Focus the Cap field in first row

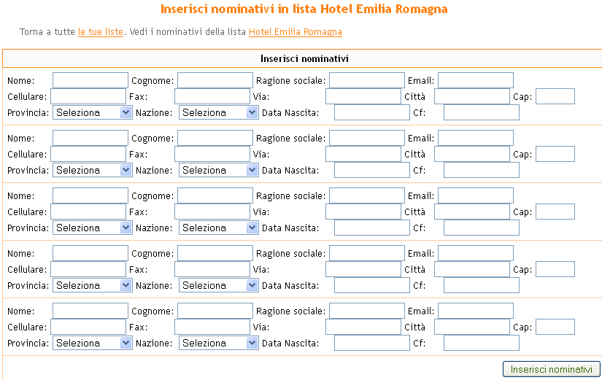point(555,96)
